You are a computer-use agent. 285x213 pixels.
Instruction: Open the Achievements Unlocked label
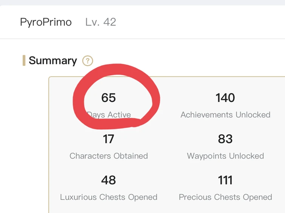coord(225,115)
